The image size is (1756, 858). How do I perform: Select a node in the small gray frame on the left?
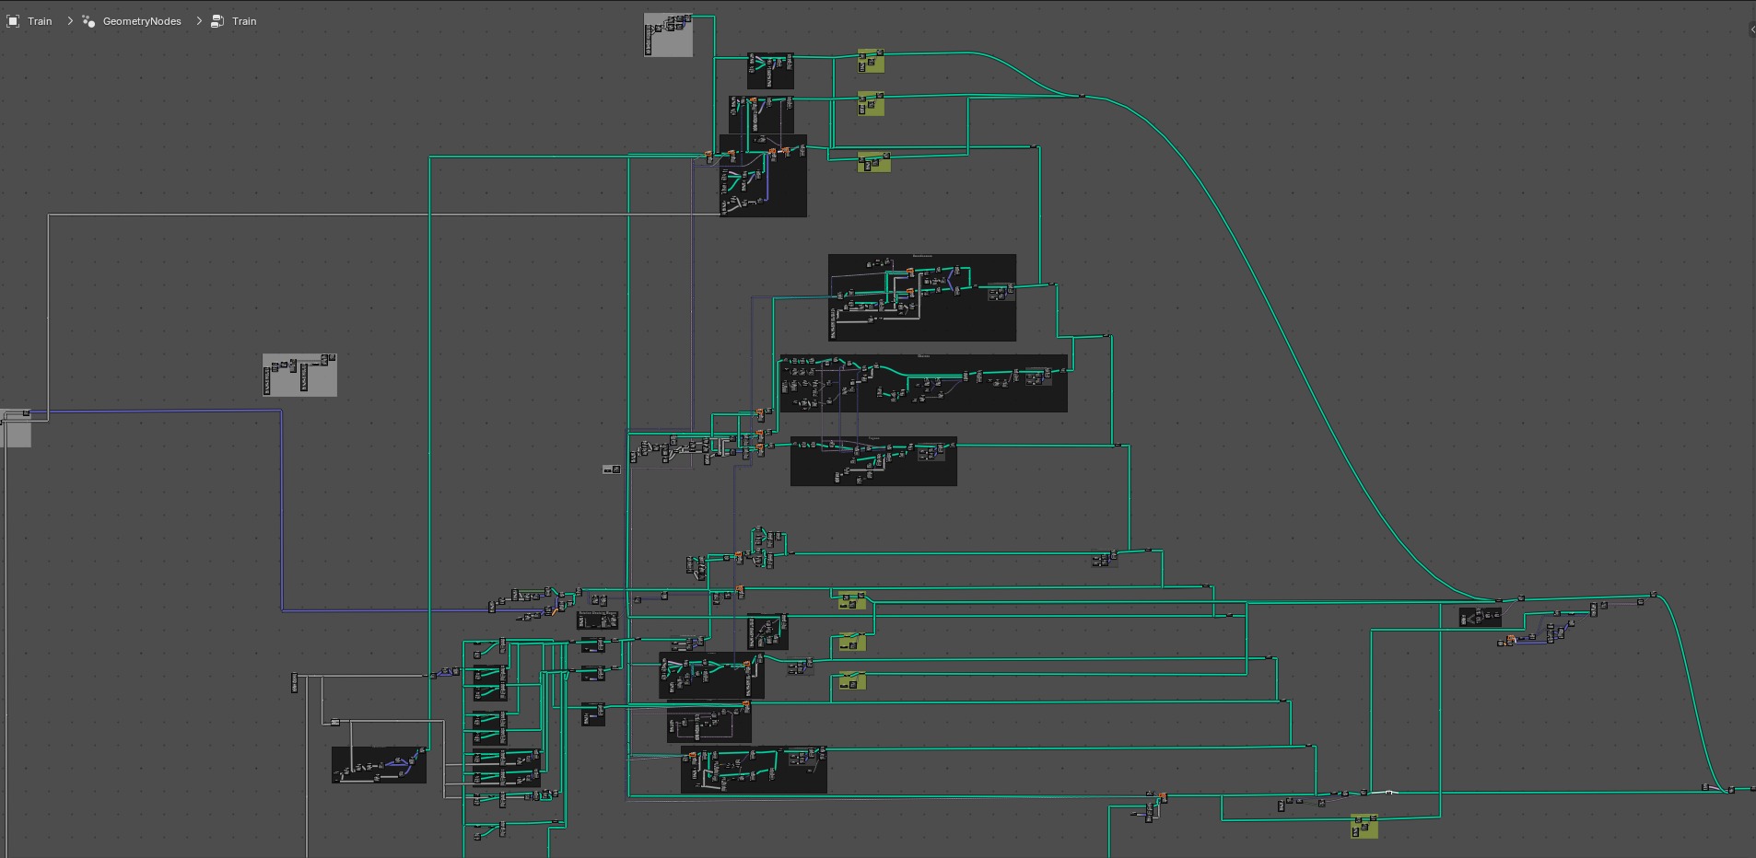[x=267, y=378]
